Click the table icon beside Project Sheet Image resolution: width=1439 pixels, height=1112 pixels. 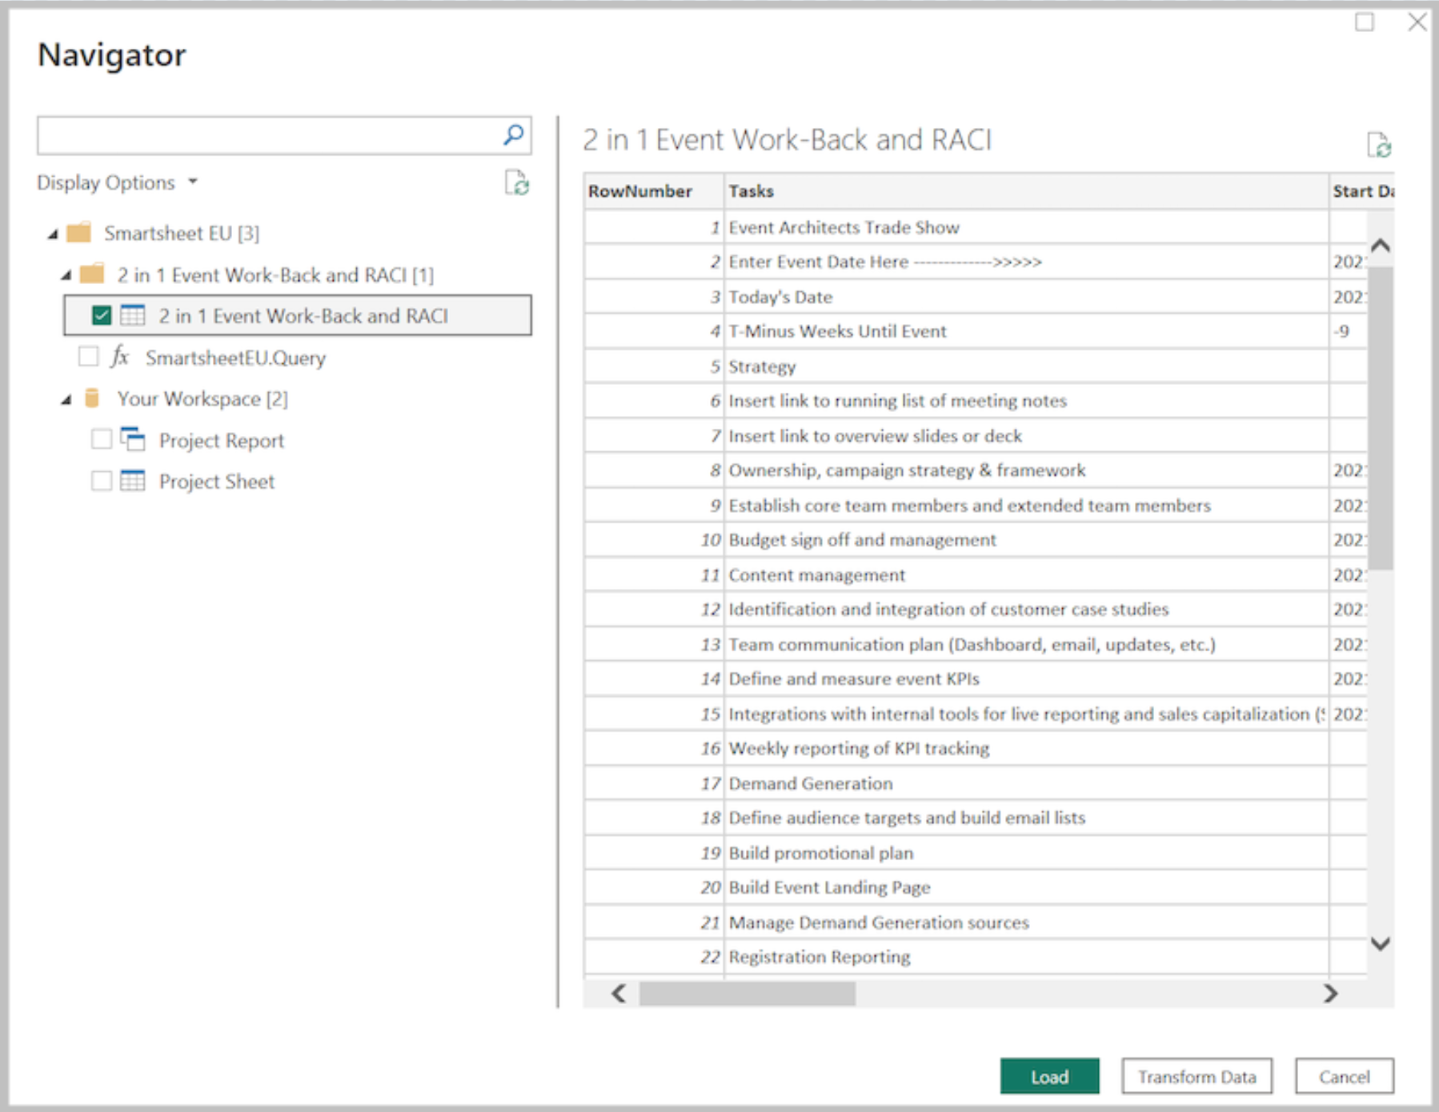coord(134,481)
